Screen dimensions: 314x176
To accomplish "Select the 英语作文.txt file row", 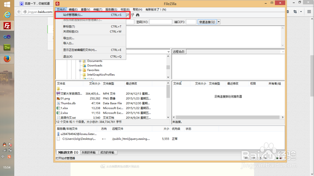I will tap(111, 118).
